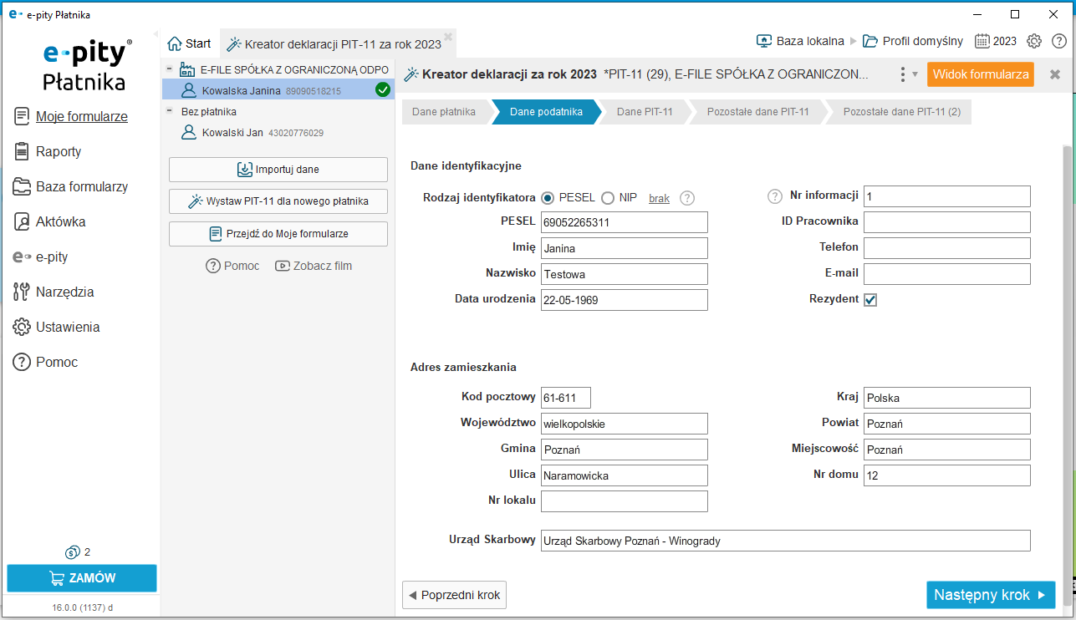
Task: Click Następny krok button
Action: click(x=991, y=595)
